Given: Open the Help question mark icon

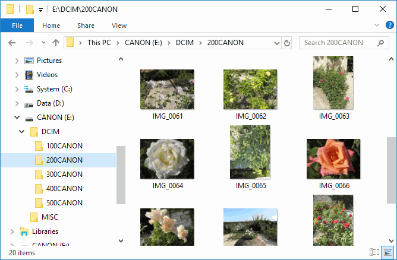Looking at the screenshot, I should (390, 26).
